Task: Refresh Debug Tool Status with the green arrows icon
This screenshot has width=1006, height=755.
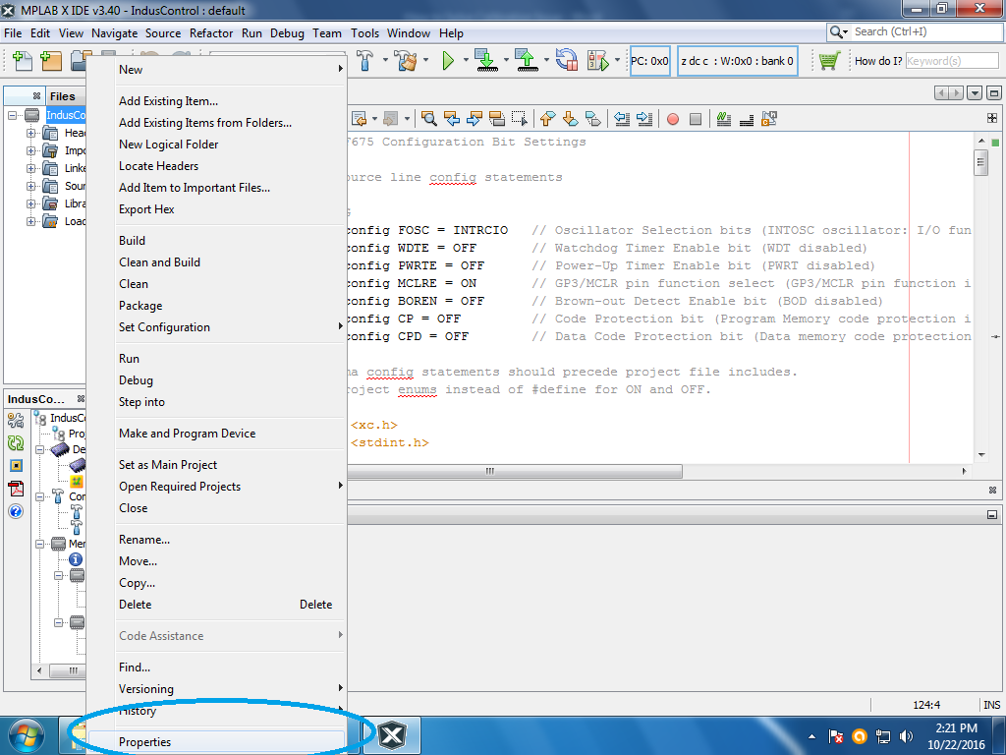Action: point(16,440)
